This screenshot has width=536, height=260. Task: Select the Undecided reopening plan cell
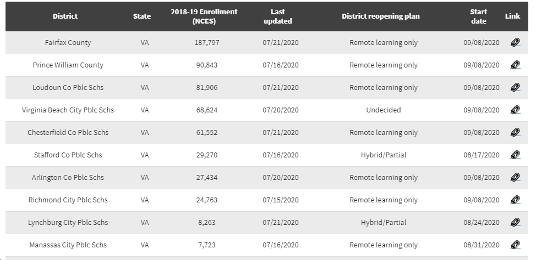pos(384,110)
